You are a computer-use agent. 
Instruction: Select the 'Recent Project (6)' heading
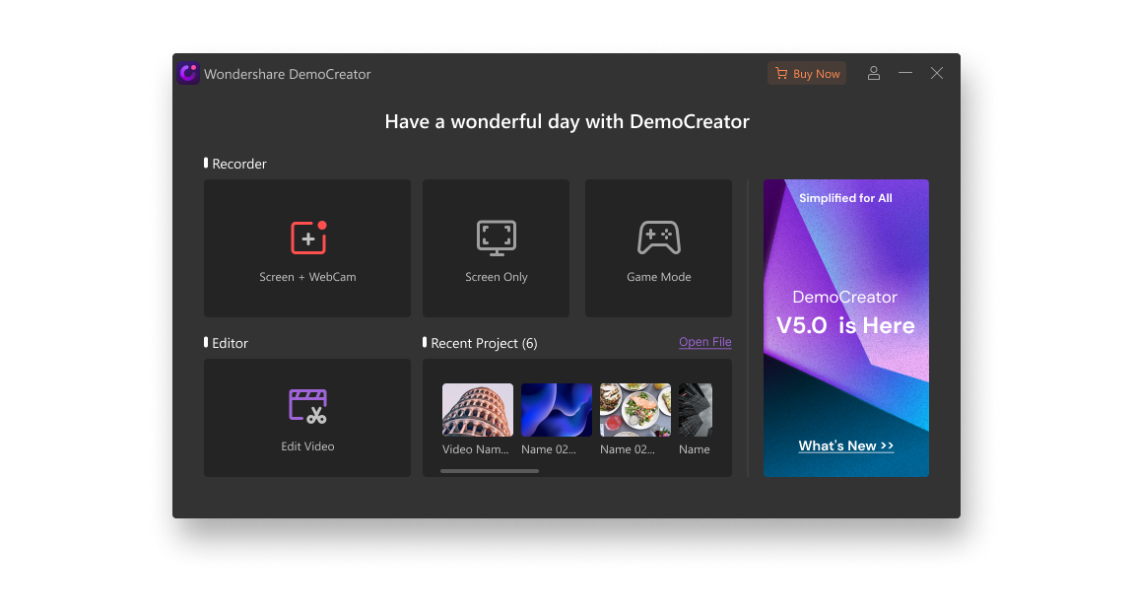[x=484, y=343]
